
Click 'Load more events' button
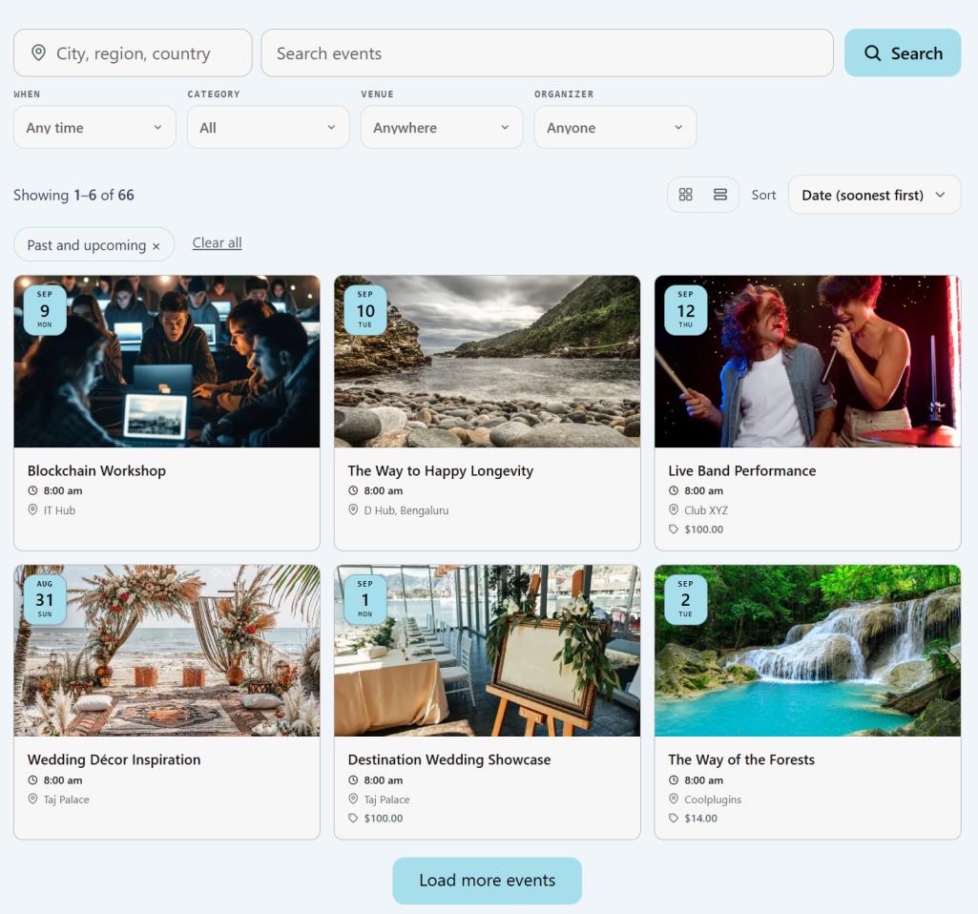coord(488,881)
